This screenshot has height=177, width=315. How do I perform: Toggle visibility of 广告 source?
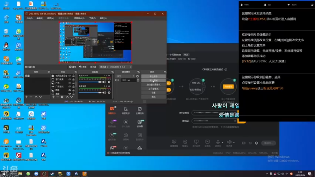pyautogui.click(x=70, y=83)
